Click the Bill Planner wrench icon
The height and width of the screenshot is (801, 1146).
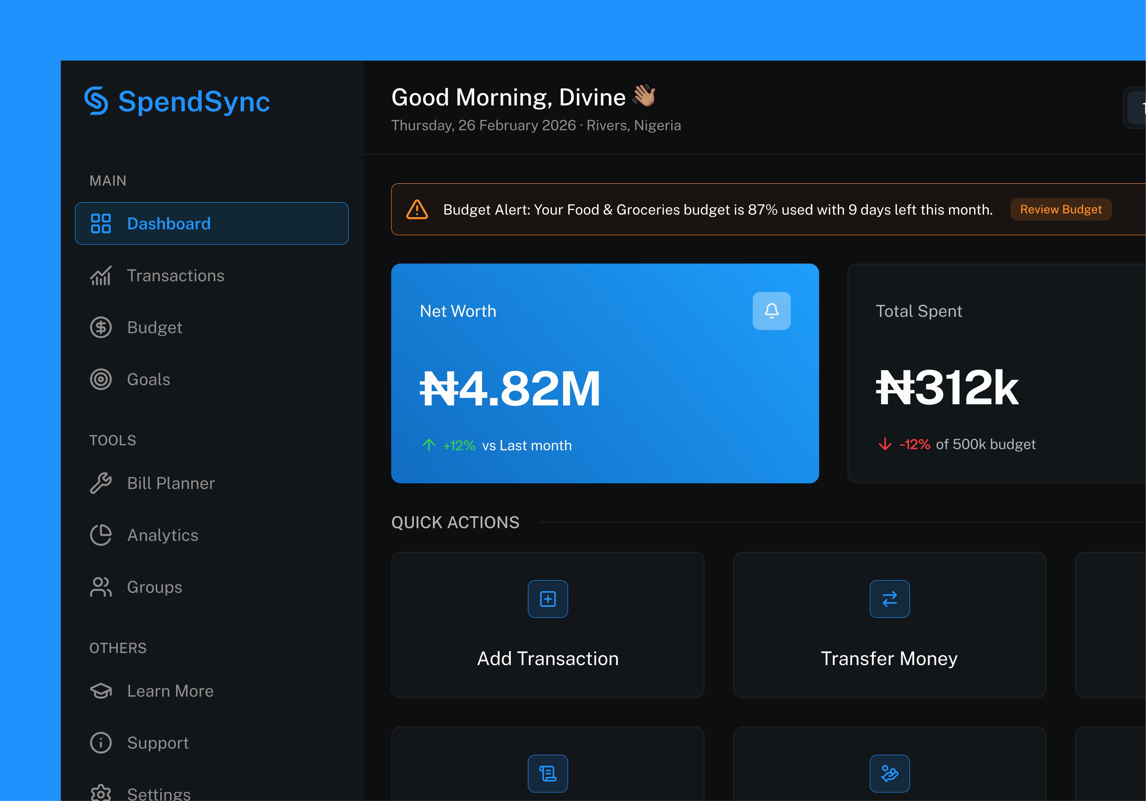point(101,483)
